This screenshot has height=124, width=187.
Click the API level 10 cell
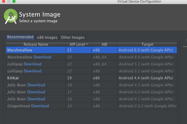[78, 106]
